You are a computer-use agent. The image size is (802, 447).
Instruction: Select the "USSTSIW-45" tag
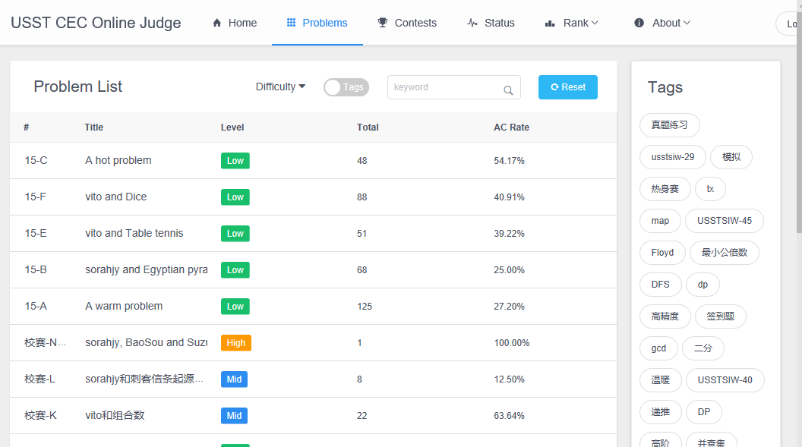(x=724, y=221)
